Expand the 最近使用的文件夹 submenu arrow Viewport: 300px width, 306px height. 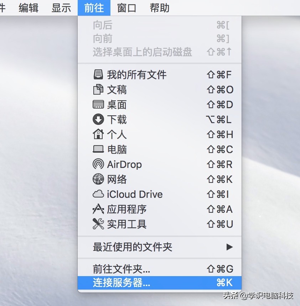(229, 247)
